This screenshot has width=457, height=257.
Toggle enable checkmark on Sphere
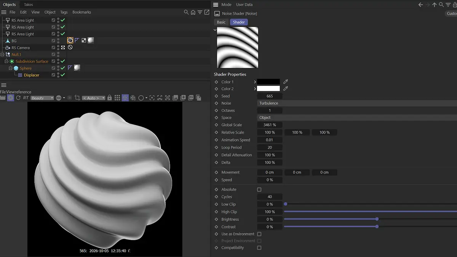tap(63, 68)
